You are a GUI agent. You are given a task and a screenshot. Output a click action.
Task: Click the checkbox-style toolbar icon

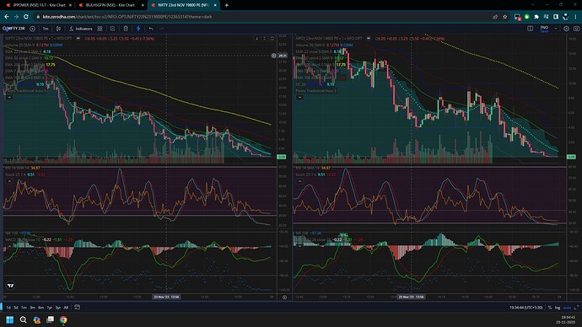[112, 29]
